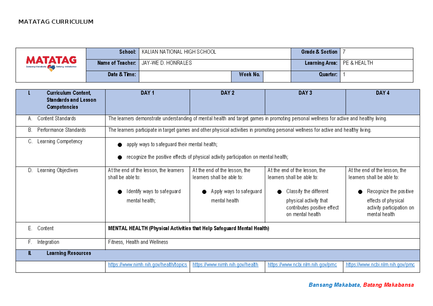Select the DAY 2 column header
This screenshot has height=306, width=433.
click(227, 93)
